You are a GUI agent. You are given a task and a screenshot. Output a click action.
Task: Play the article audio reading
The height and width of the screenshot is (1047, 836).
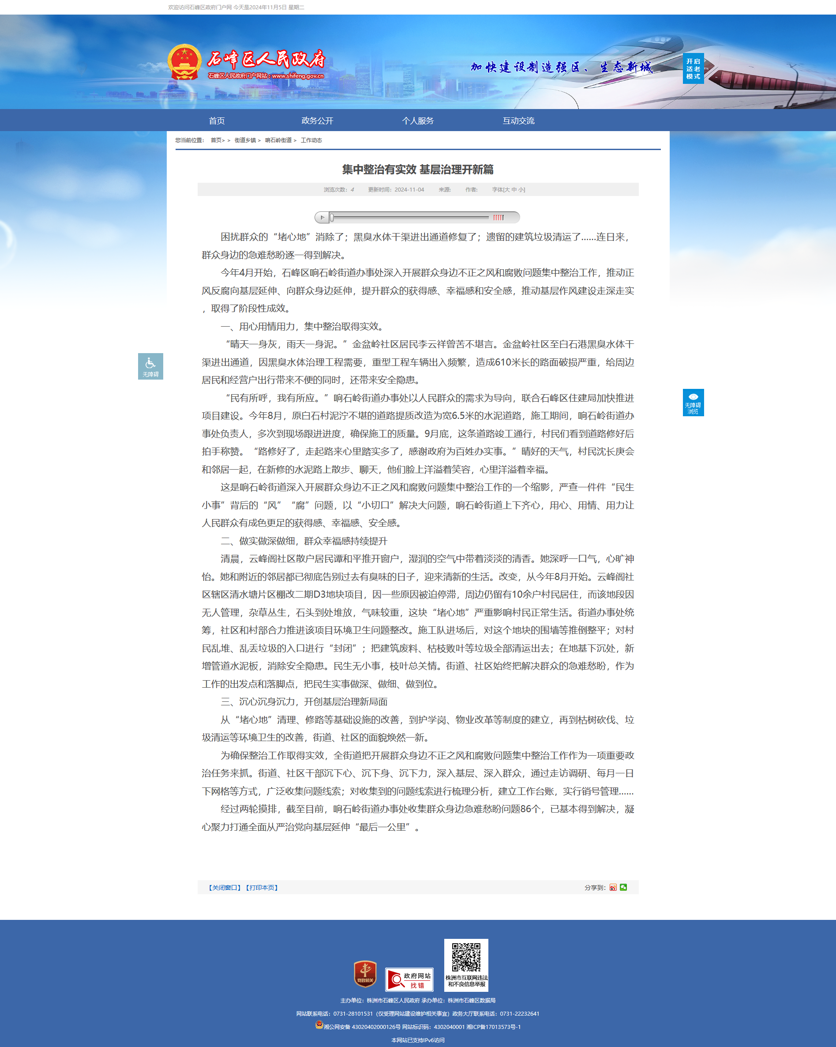322,218
